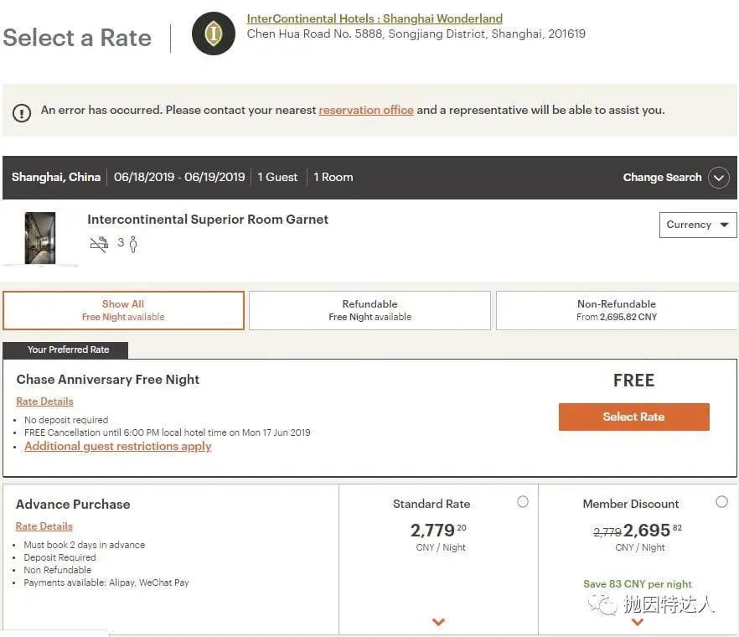The height and width of the screenshot is (637, 739).
Task: Switch to the Refundable tab
Action: coord(370,310)
